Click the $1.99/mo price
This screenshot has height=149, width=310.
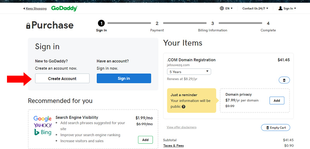click(144, 118)
